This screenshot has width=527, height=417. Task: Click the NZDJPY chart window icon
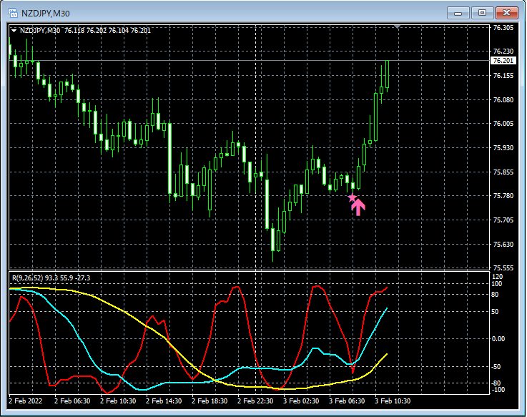coord(13,13)
